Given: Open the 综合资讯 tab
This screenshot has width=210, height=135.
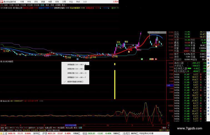Looking at the screenshot, I should tap(26, 130).
